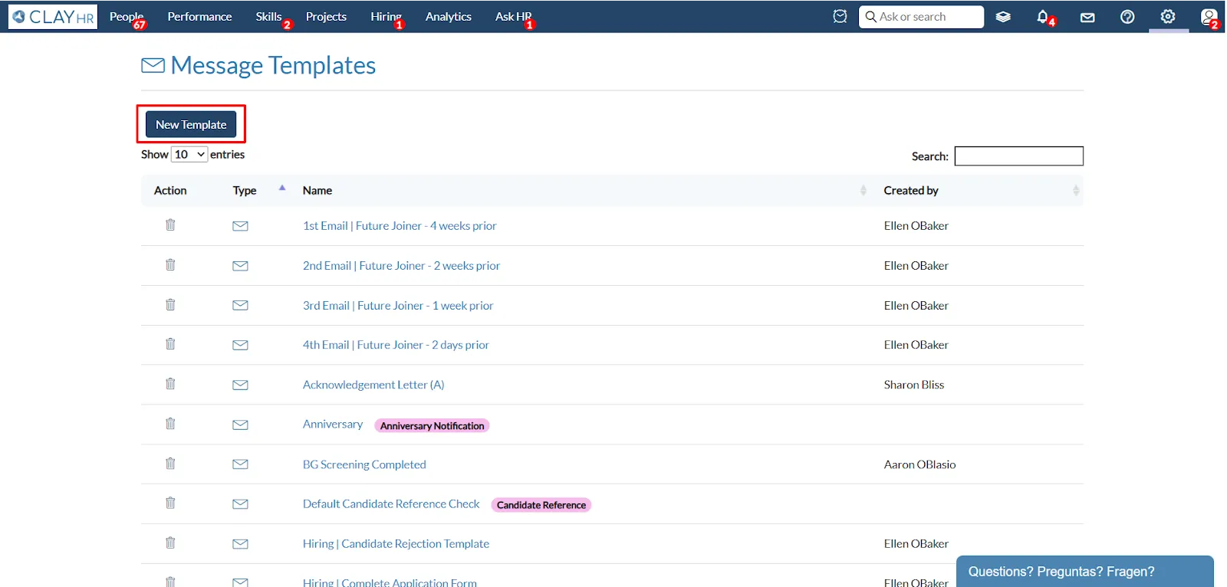Delete the Anniversary template
This screenshot has width=1227, height=587.
tap(170, 423)
